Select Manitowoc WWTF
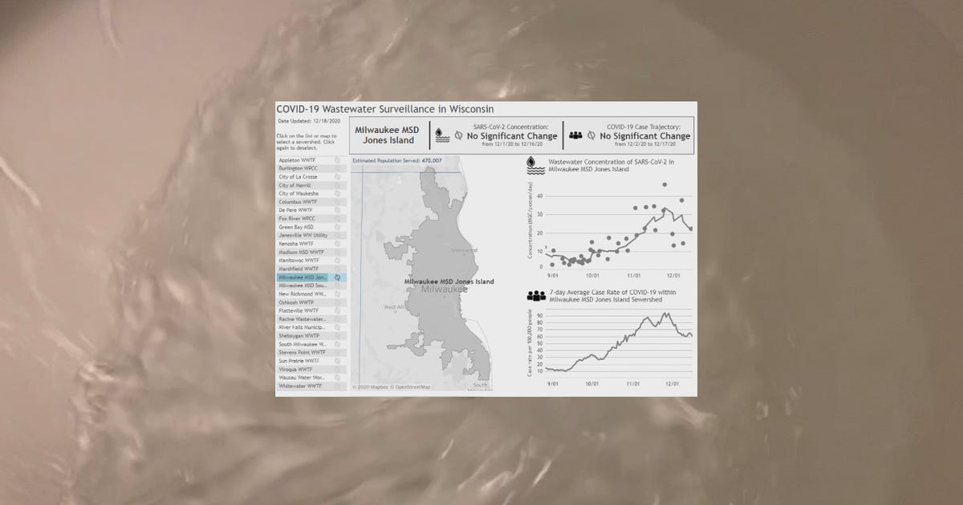Viewport: 963px width, 505px height. pos(311,261)
